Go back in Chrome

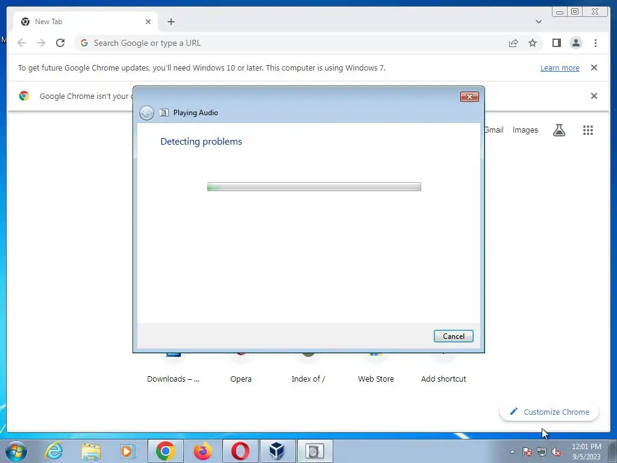pyautogui.click(x=22, y=43)
